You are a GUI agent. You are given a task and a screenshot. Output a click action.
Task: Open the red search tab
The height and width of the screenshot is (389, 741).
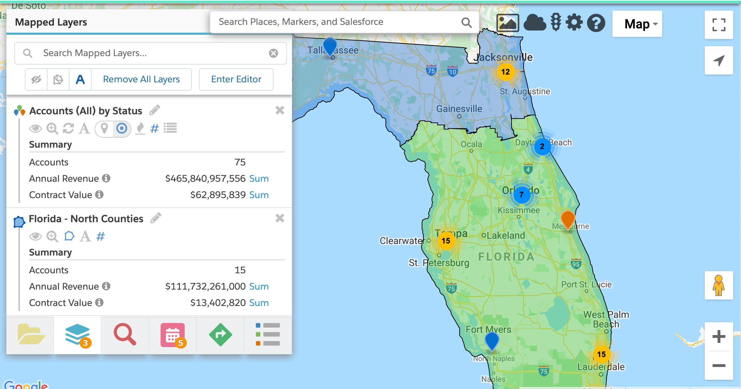125,335
